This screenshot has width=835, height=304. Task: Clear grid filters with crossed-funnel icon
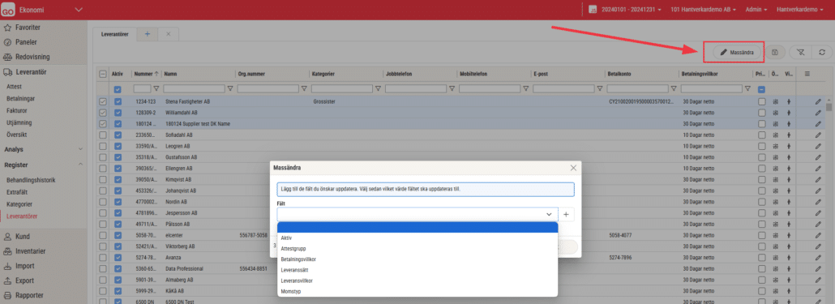point(800,52)
